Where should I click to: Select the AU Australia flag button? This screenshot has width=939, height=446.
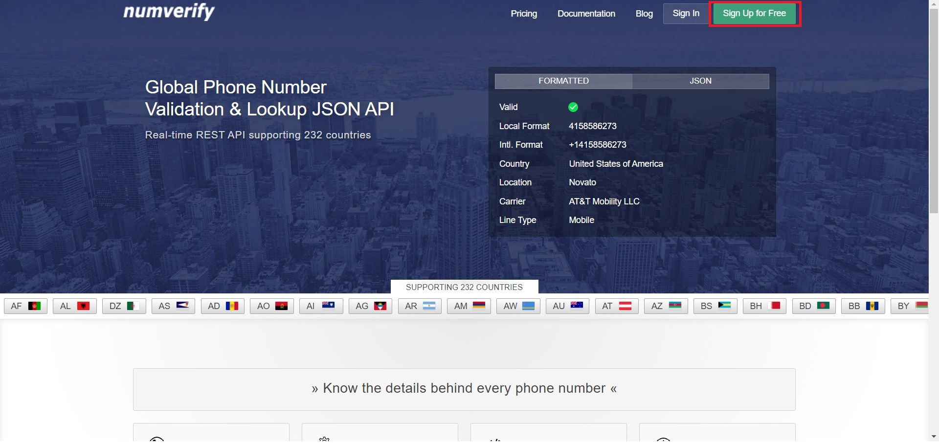pos(568,306)
